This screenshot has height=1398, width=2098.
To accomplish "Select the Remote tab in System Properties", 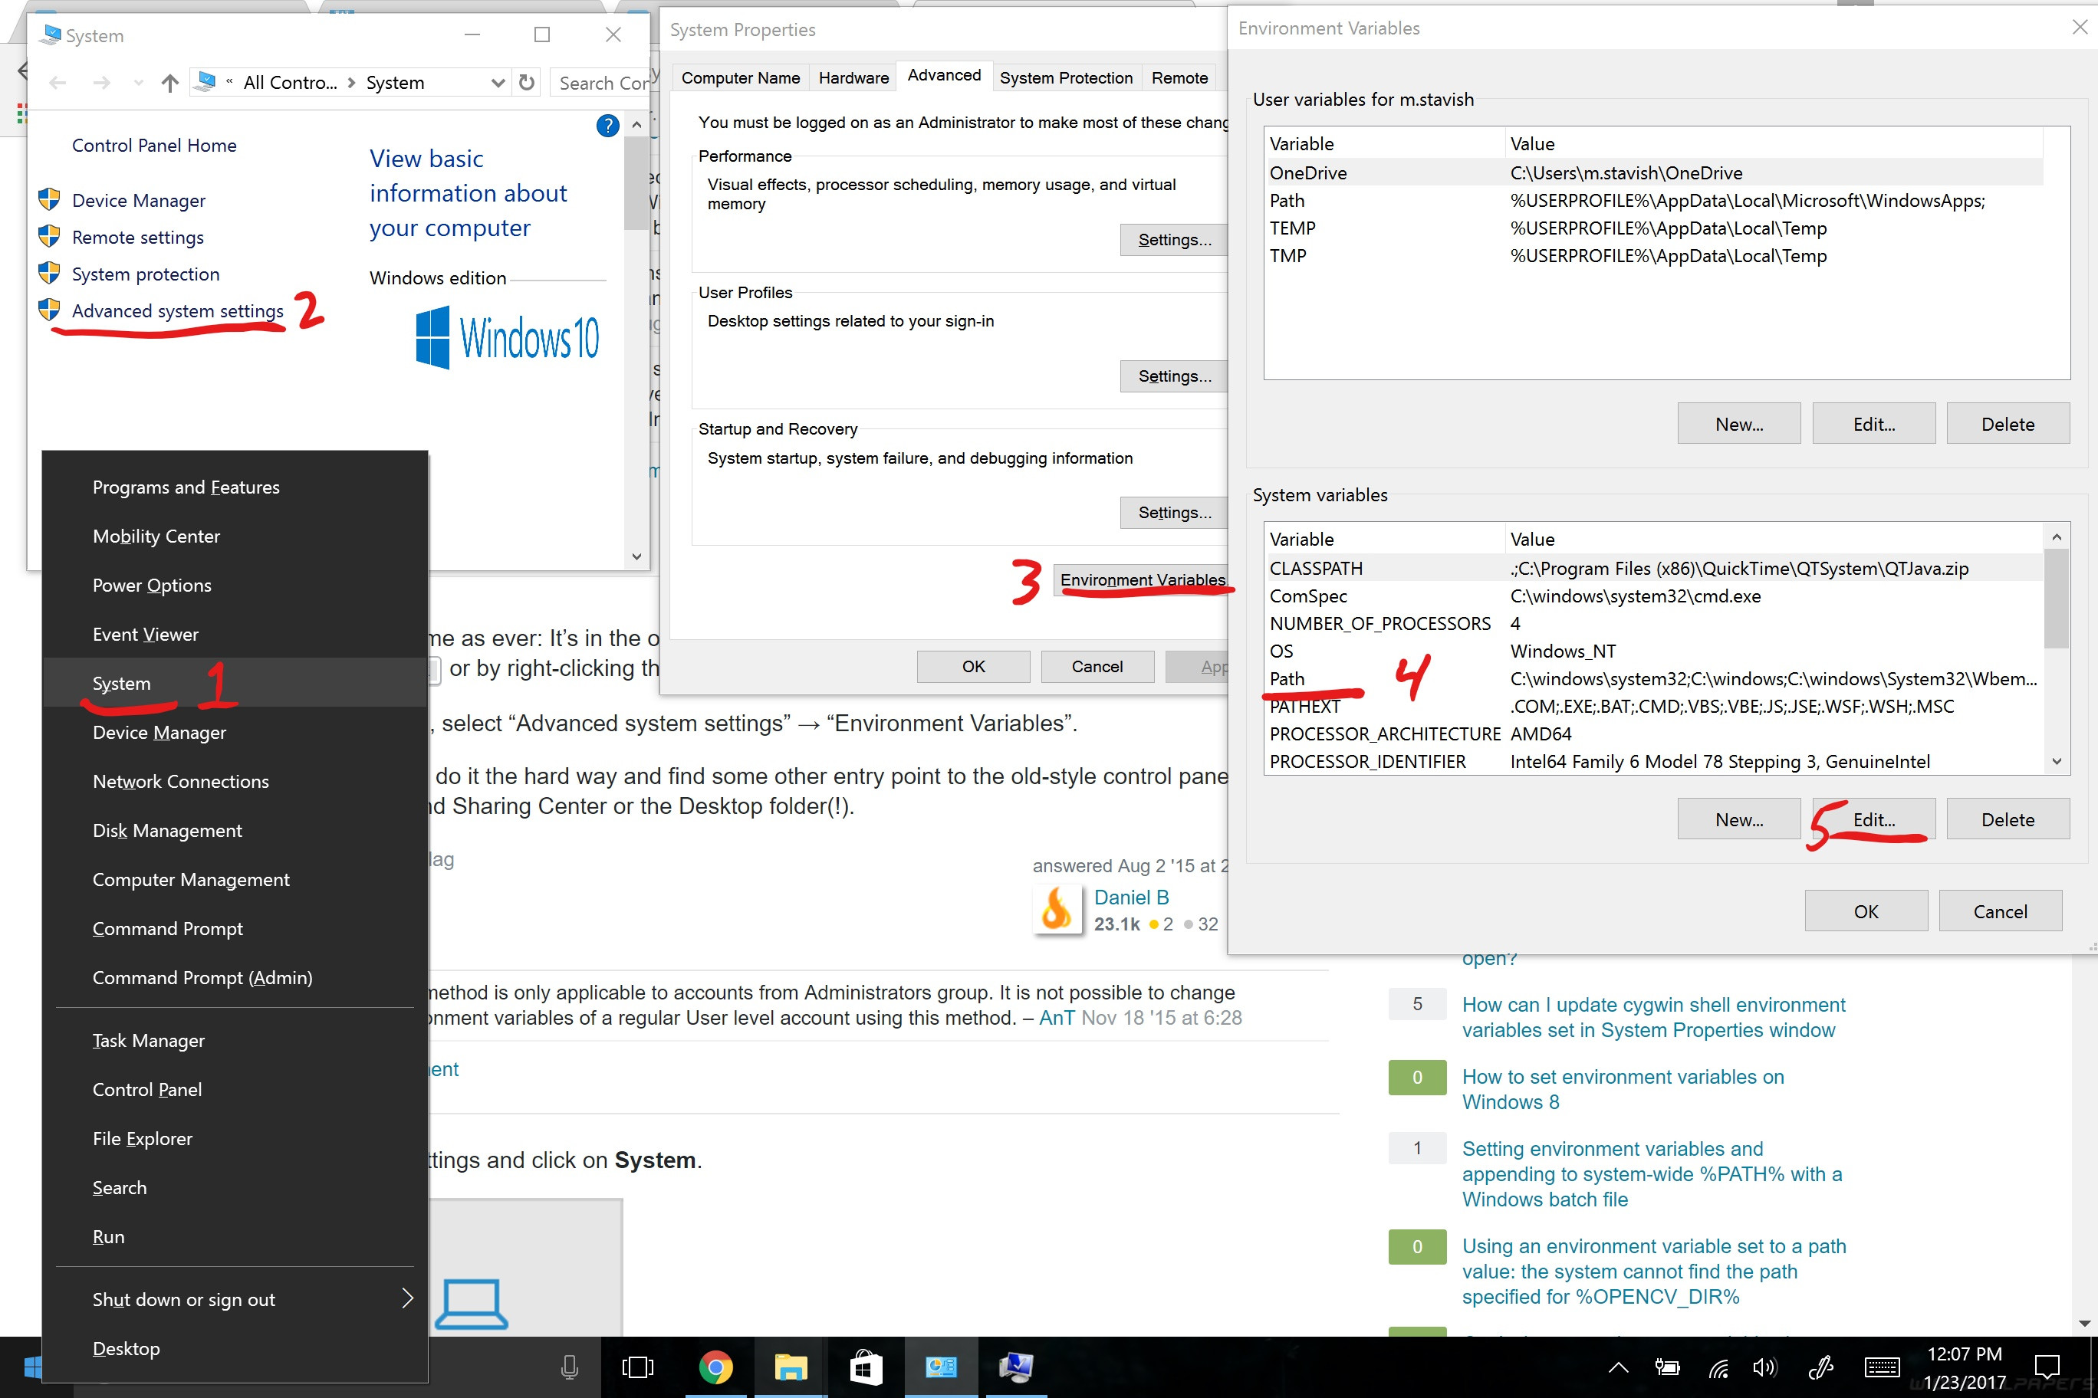I will [1182, 77].
